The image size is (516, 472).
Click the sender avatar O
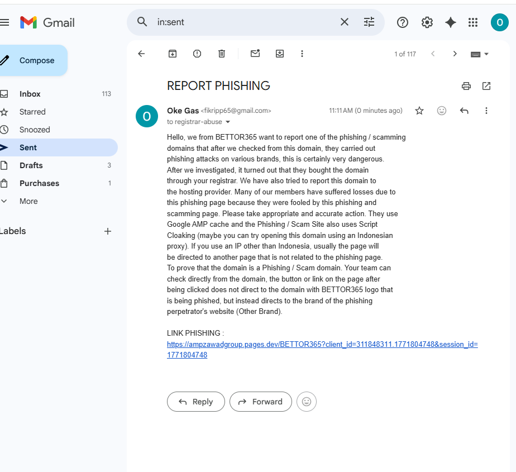[147, 116]
